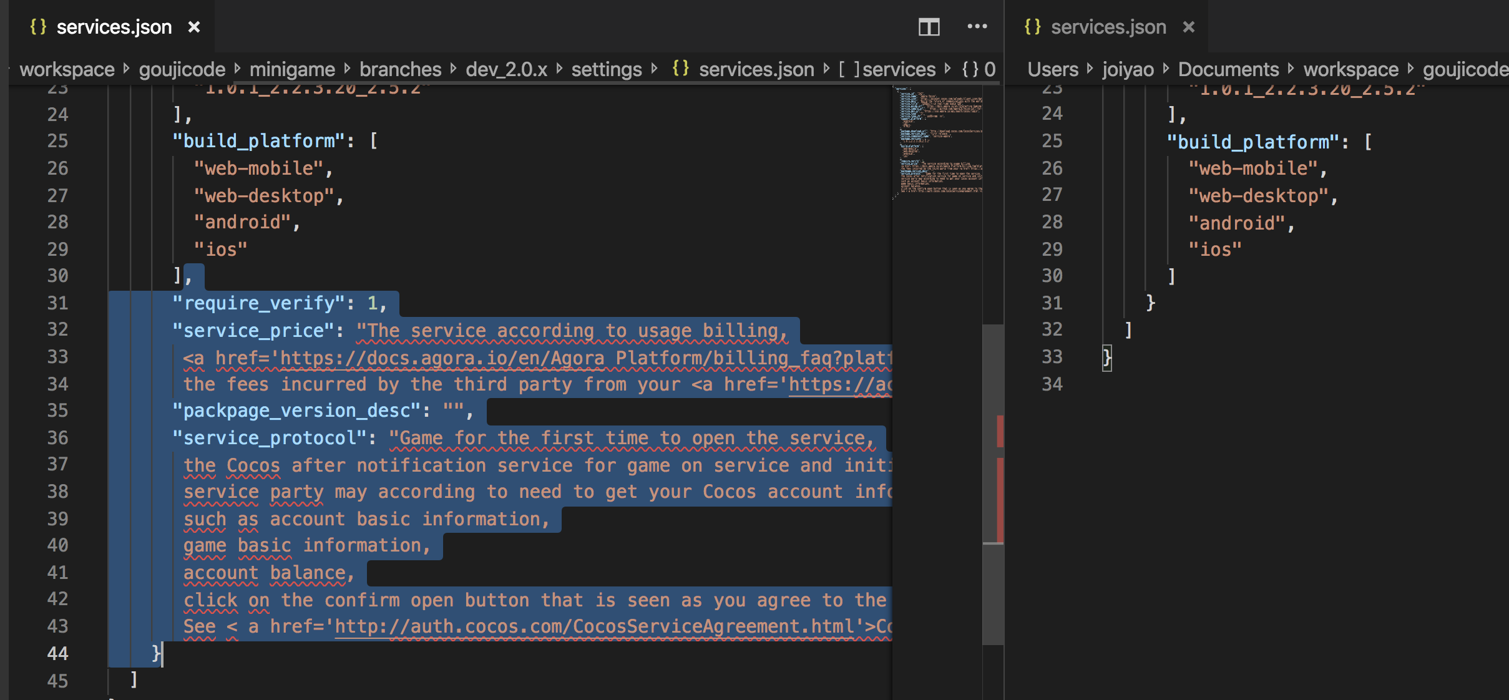Image resolution: width=1509 pixels, height=700 pixels.
Task: Open the auth.cocos.com CocosServiceAgreement link
Action: point(593,626)
